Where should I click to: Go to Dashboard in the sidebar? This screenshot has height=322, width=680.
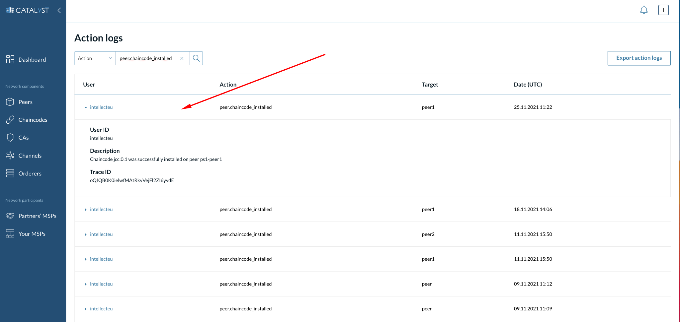32,60
